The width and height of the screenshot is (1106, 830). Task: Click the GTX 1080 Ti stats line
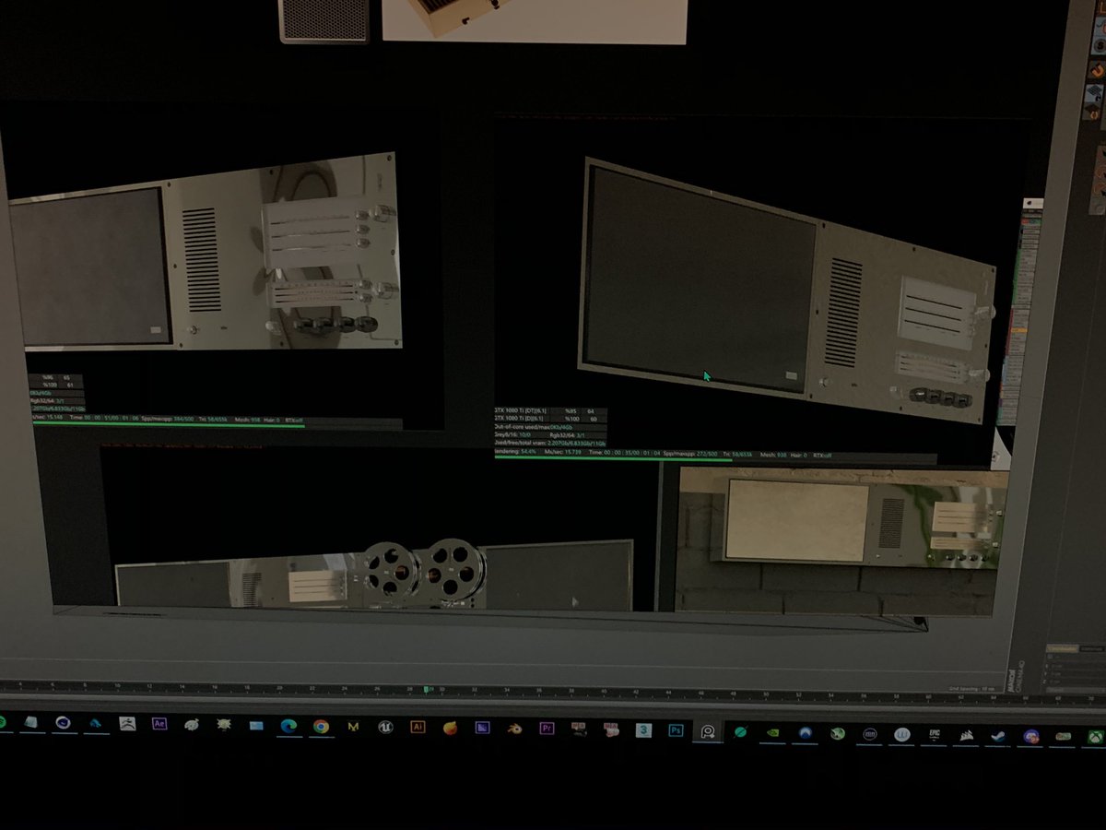pyautogui.click(x=550, y=410)
